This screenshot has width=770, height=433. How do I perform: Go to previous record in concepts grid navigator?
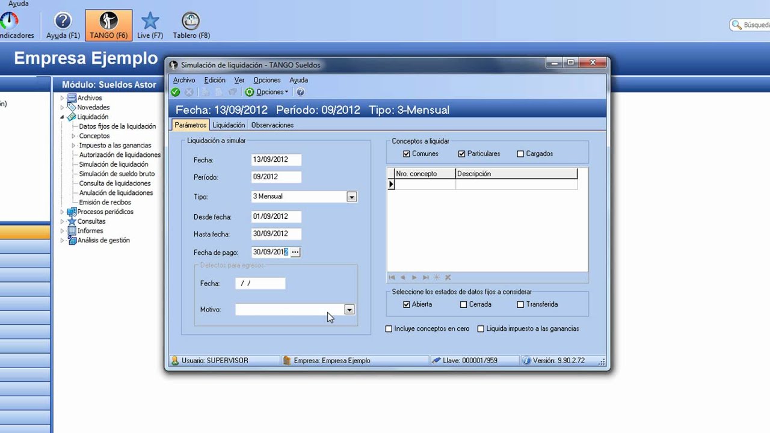coord(402,277)
